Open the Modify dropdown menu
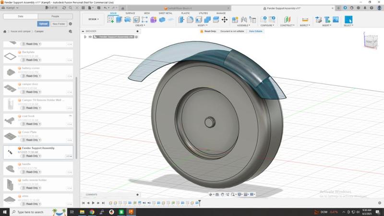 pyautogui.click(x=202, y=25)
